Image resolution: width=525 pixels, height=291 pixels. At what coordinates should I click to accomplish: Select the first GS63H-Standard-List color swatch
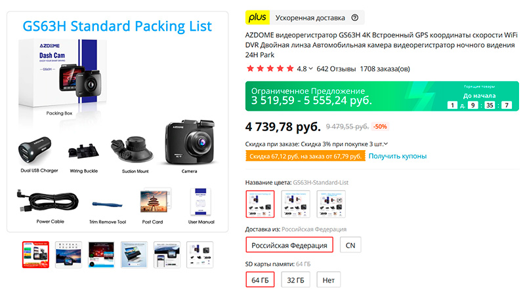tap(260, 204)
